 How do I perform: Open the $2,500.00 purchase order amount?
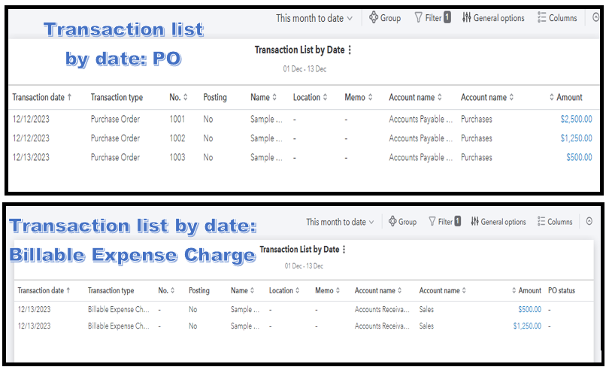point(576,119)
